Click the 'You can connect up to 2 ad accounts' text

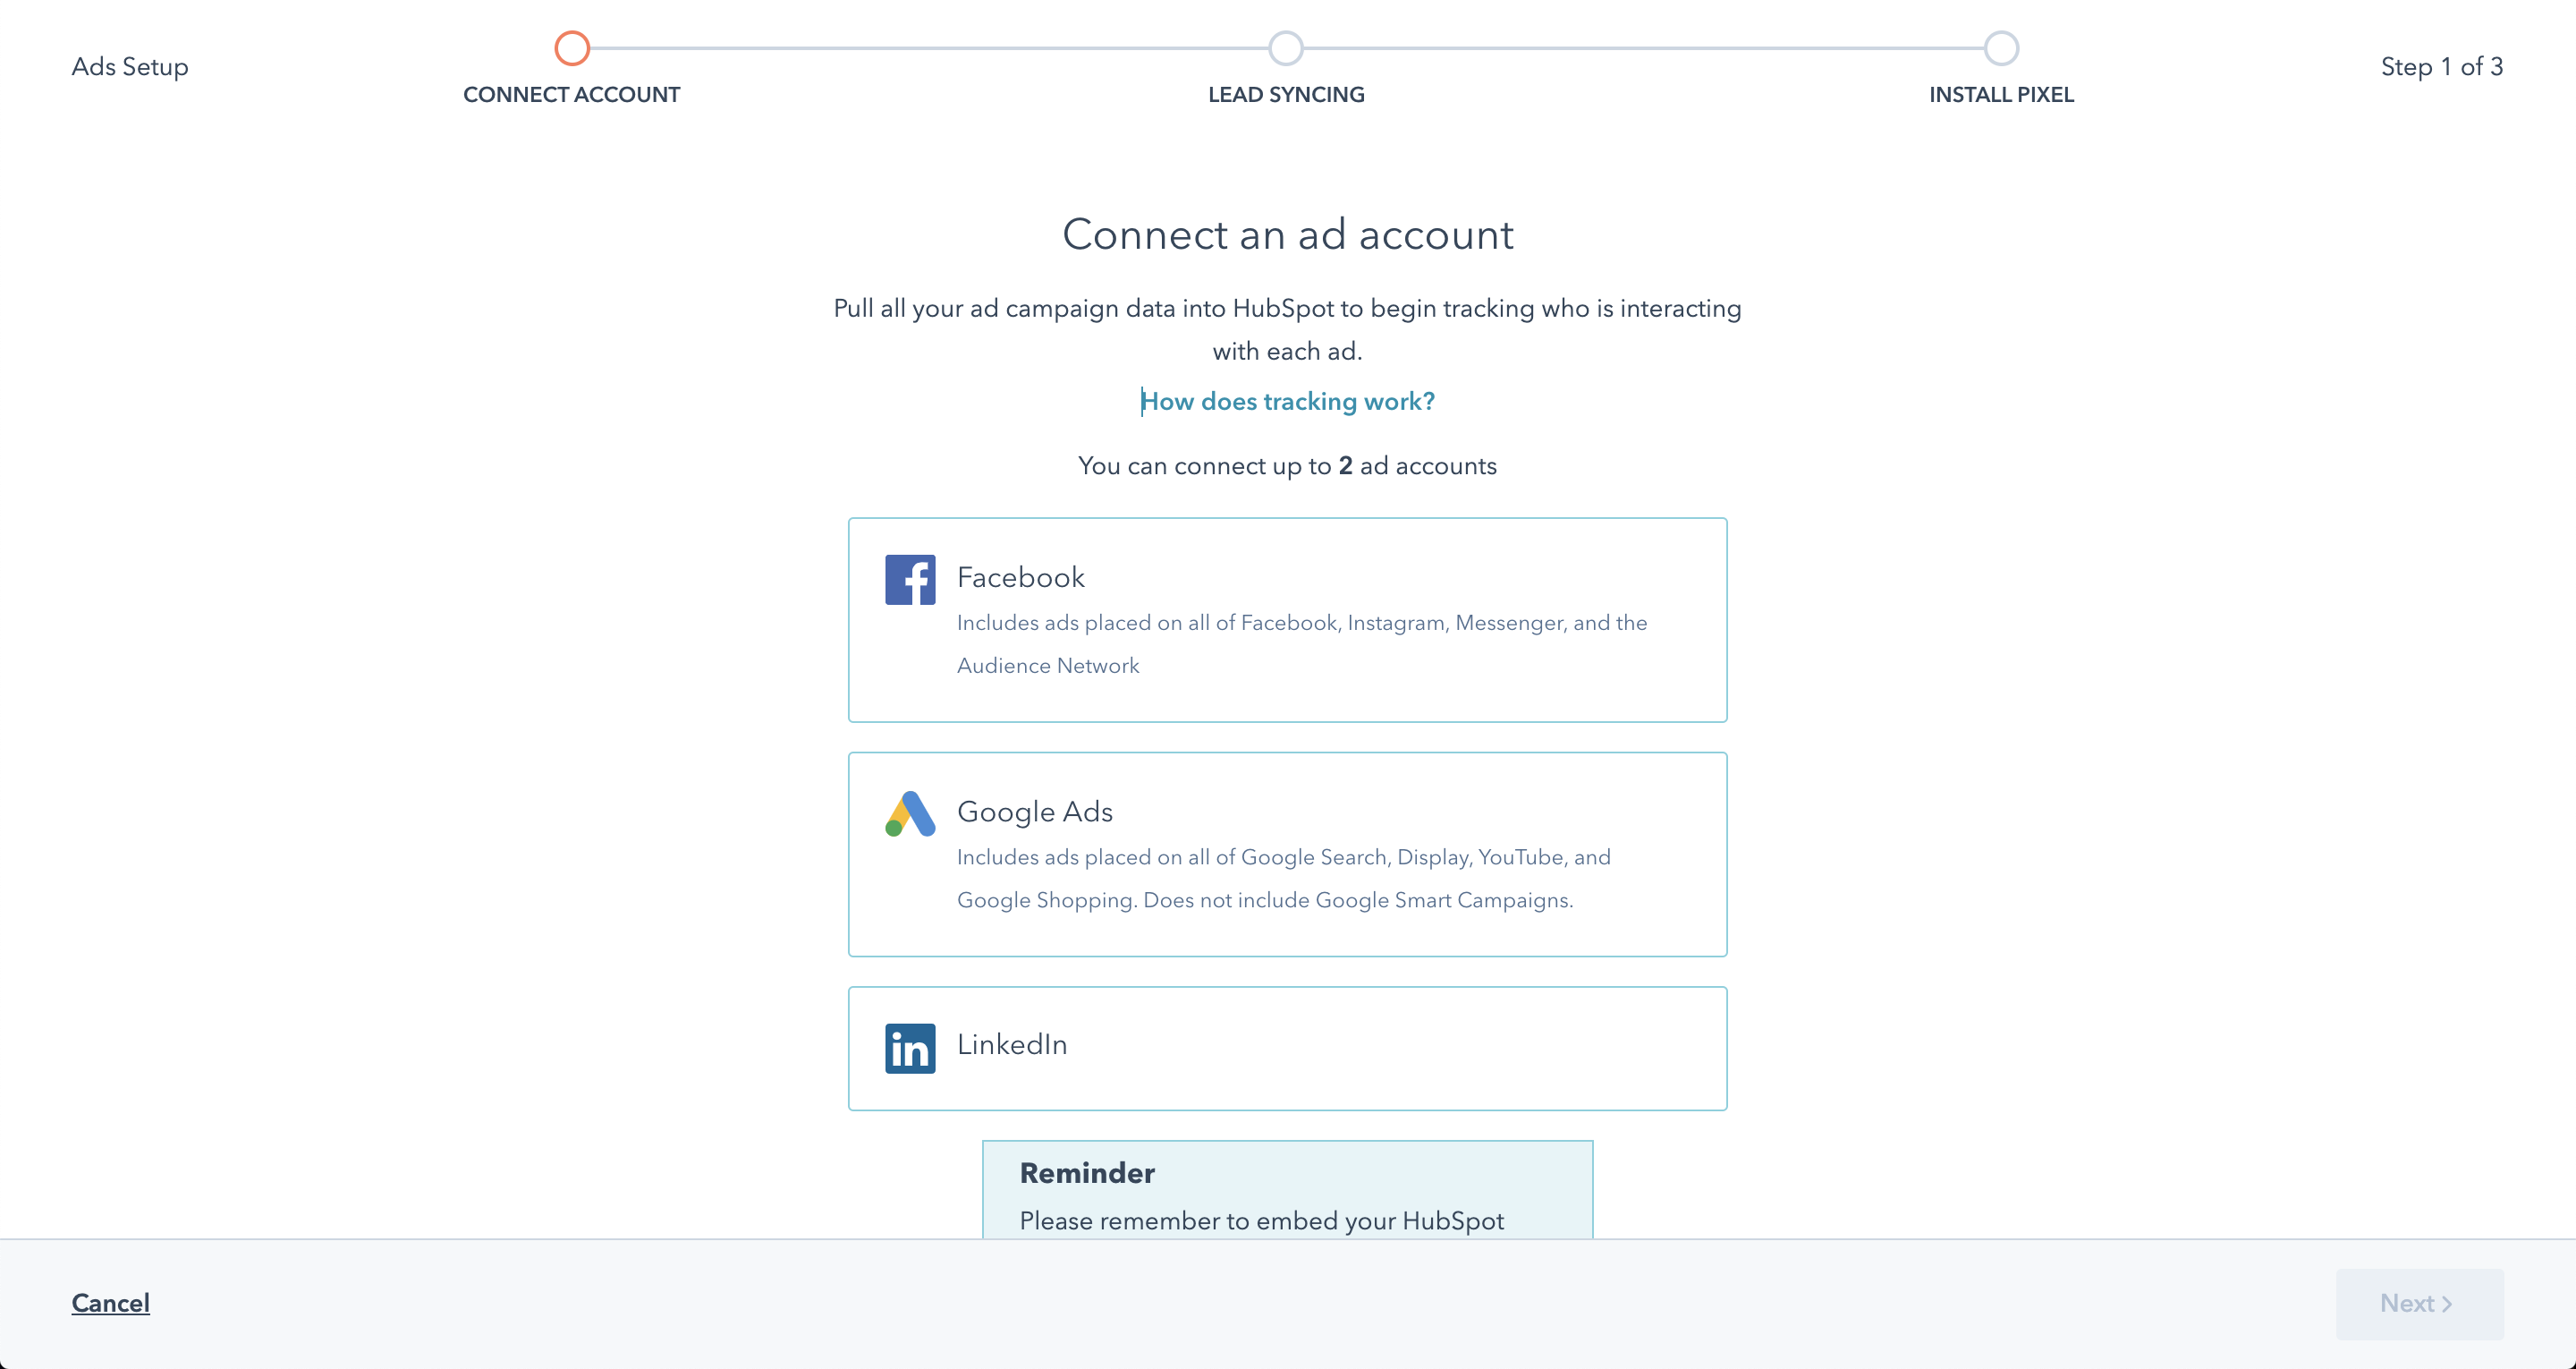[x=1287, y=465]
